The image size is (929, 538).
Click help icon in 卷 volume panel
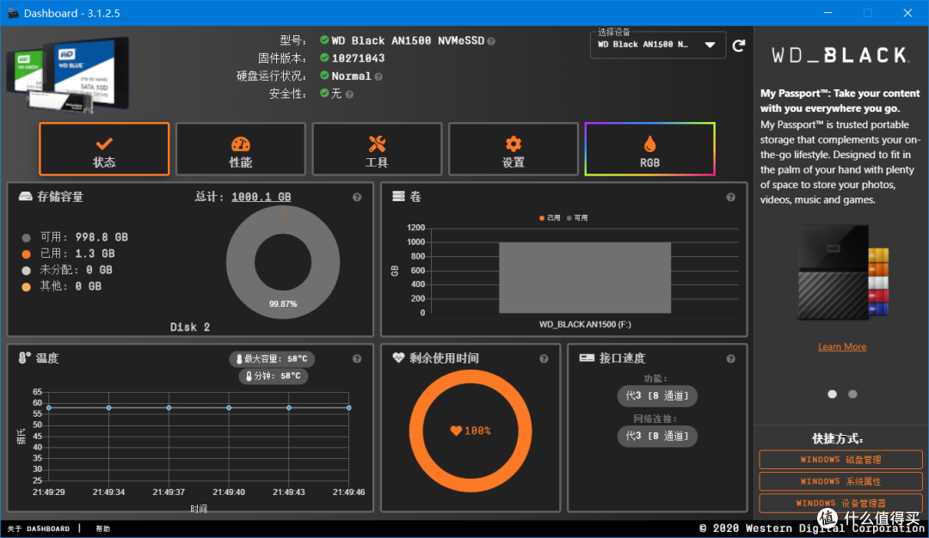(730, 198)
